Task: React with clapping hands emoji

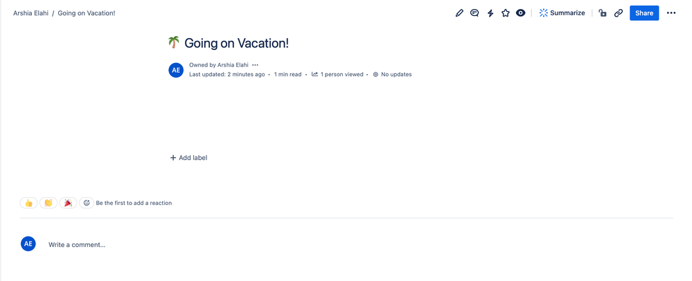Action: pos(48,203)
